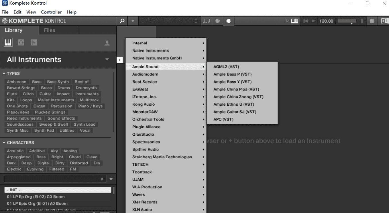Load APC (VST) plug-in

pos(242,119)
